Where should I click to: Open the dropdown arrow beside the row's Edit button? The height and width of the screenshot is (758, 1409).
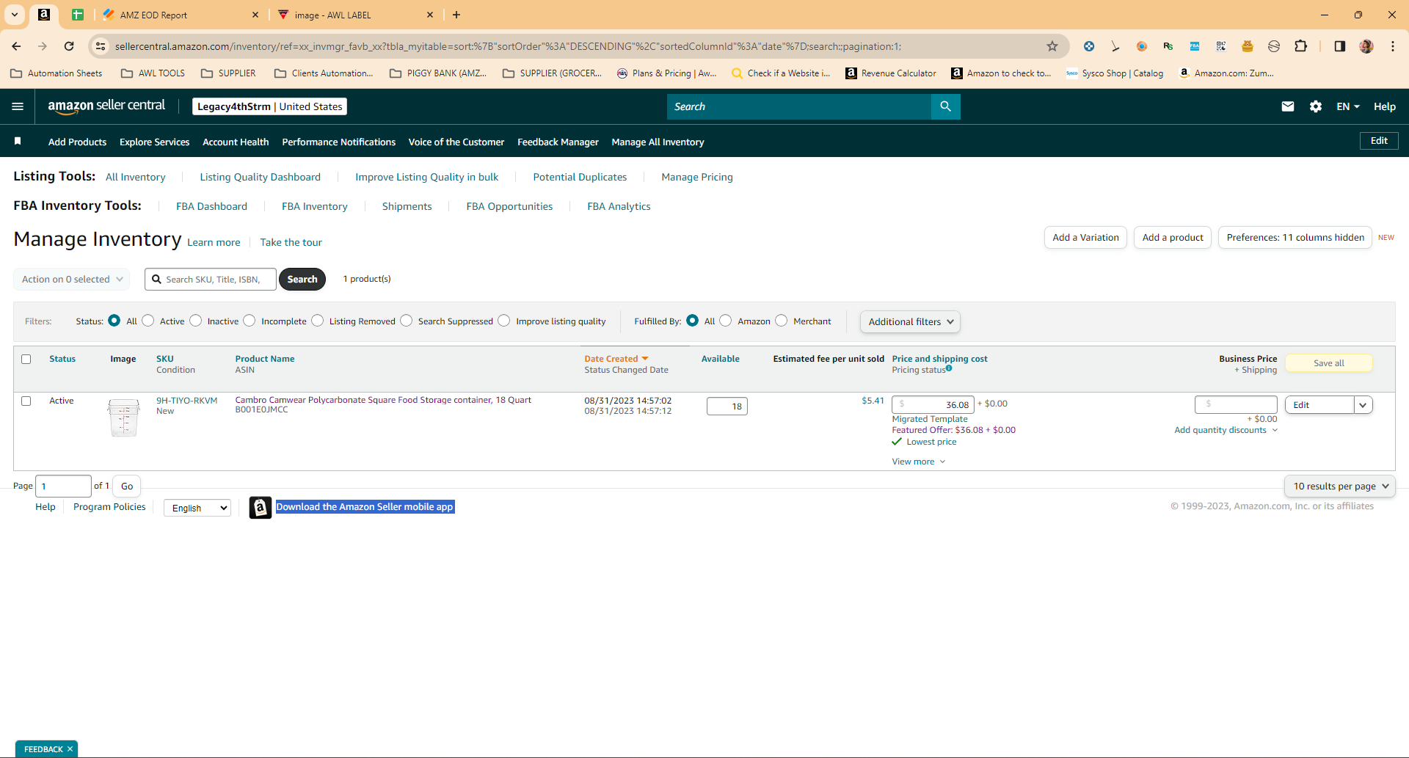tap(1364, 405)
